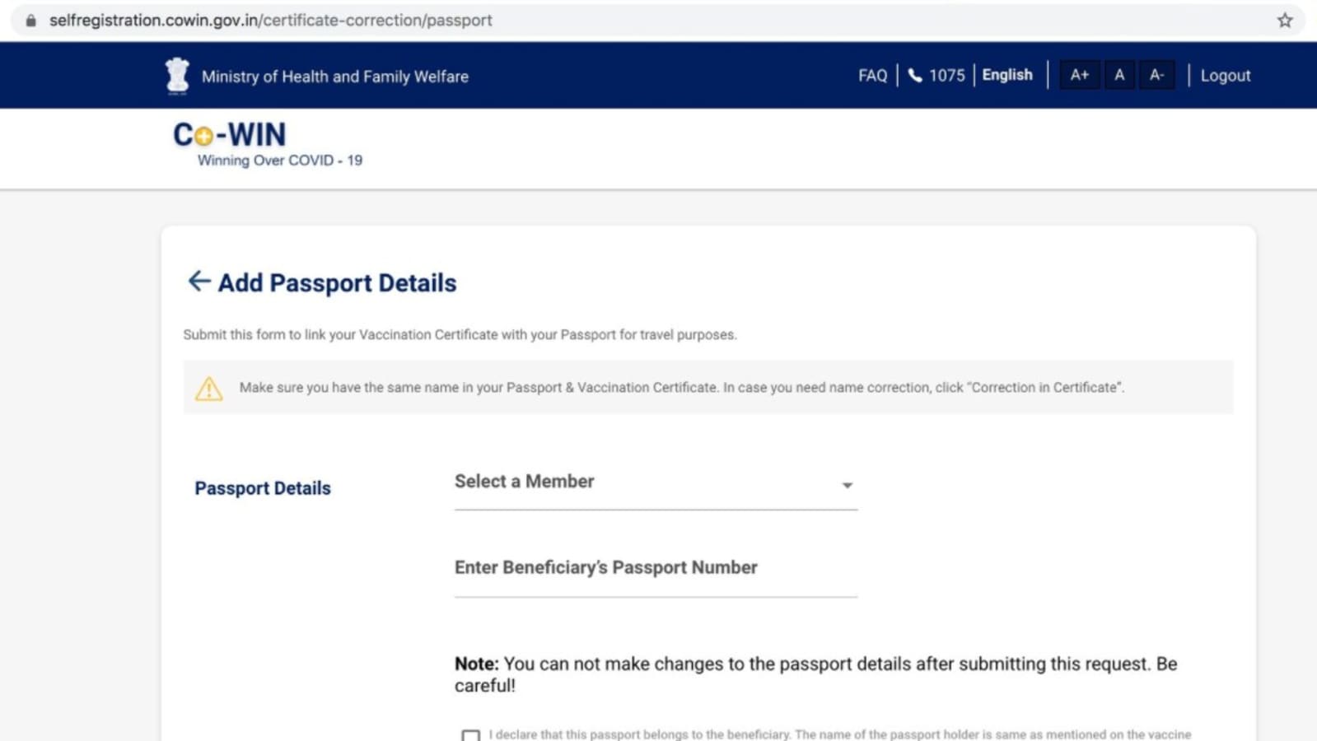Open the Select a Member dropdown

pos(655,486)
